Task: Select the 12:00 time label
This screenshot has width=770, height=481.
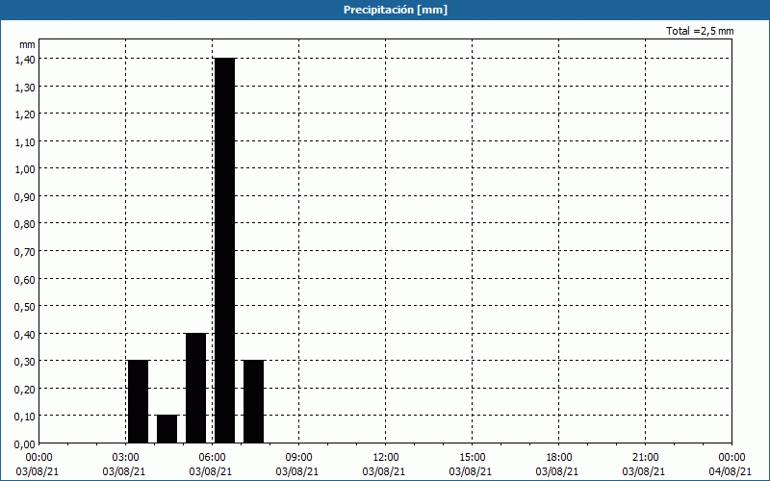Action: pos(386,458)
